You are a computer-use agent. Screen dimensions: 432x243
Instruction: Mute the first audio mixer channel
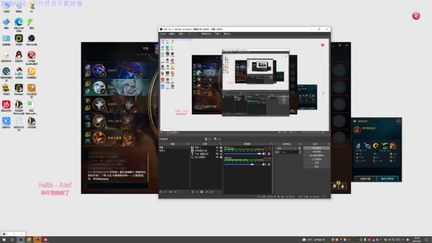tap(264, 154)
